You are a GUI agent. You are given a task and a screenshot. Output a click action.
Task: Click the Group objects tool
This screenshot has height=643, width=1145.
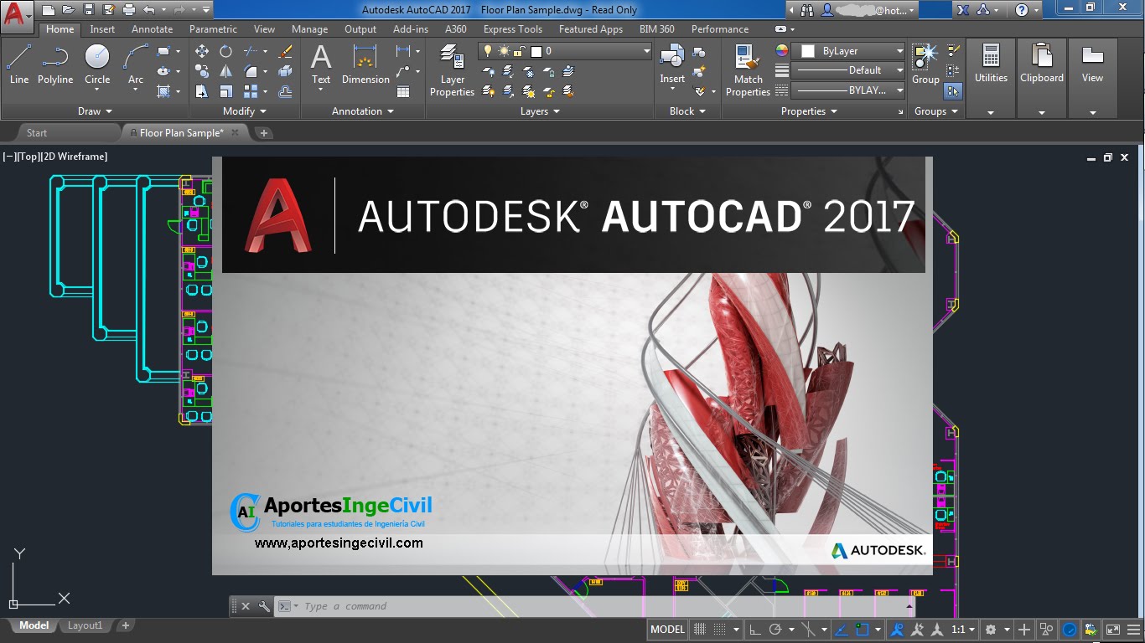925,64
